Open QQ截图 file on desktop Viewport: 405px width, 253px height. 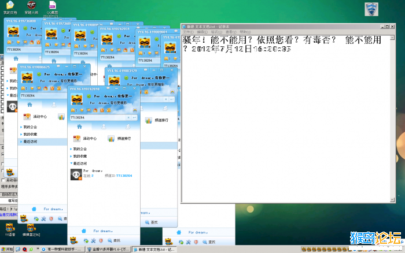click(x=53, y=9)
